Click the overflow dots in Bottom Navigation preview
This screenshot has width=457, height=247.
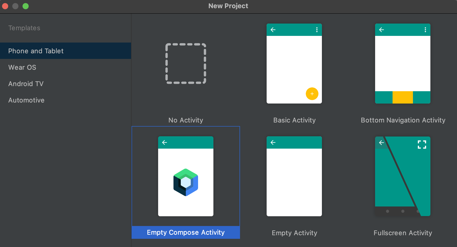coord(425,30)
